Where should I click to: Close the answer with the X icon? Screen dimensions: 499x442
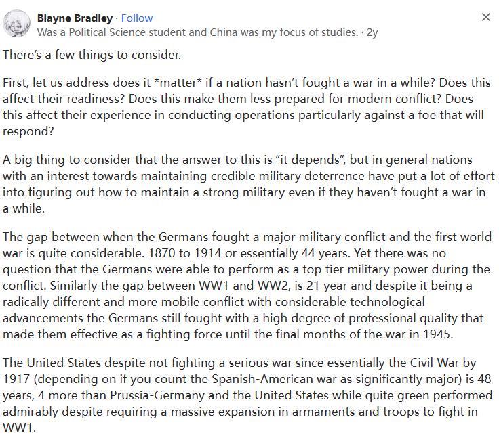pos(485,18)
